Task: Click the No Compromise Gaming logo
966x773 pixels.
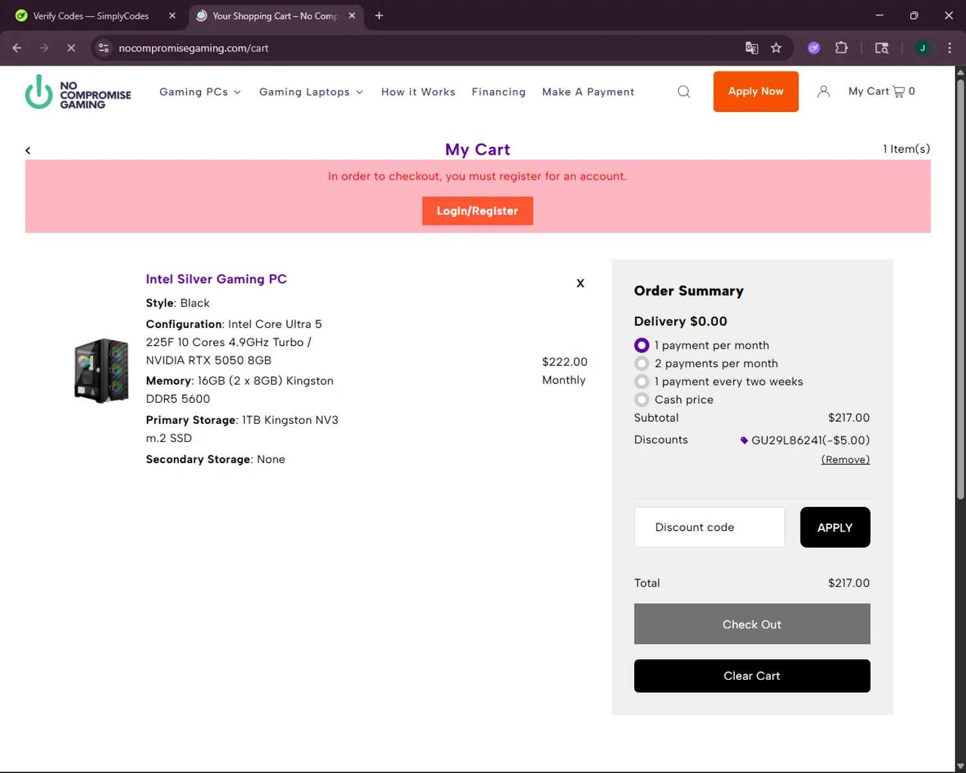Action: [78, 92]
